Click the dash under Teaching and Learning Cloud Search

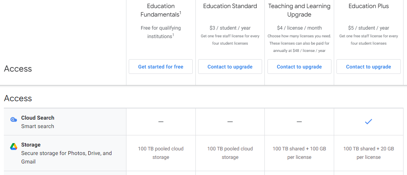[x=299, y=122]
